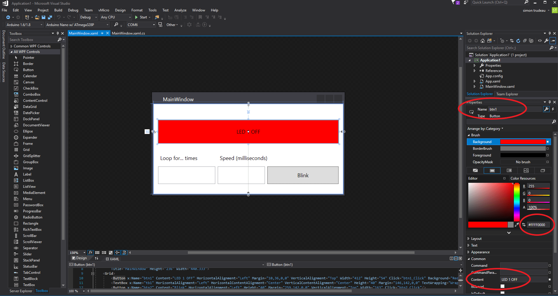Click the red swatch in the color editor
The image size is (558, 296).
pyautogui.click(x=488, y=225)
